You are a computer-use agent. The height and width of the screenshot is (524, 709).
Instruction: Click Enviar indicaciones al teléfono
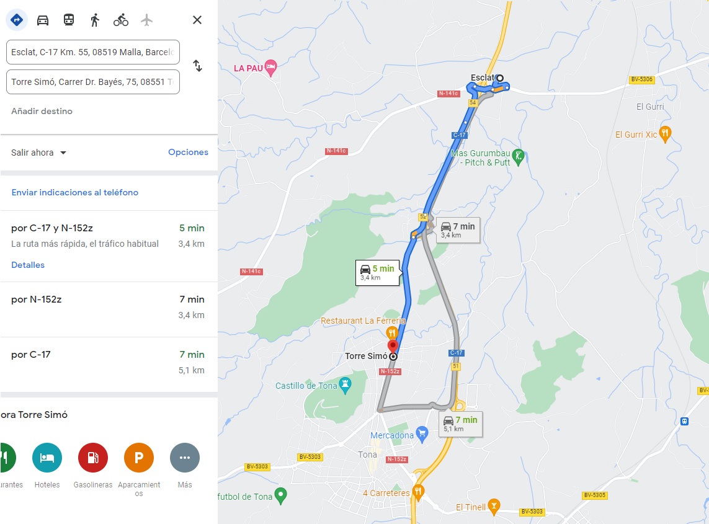coord(74,192)
